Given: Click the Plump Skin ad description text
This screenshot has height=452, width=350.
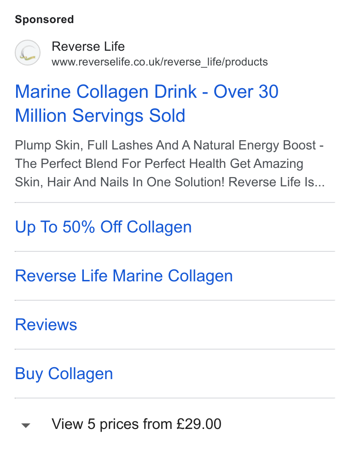Looking at the screenshot, I should click(170, 163).
